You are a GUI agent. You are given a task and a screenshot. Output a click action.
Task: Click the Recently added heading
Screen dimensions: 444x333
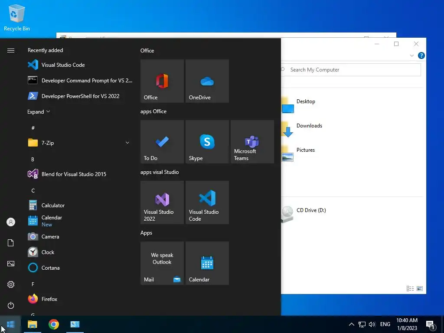tap(45, 50)
